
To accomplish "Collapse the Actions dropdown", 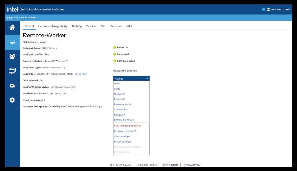I will 131,79.
